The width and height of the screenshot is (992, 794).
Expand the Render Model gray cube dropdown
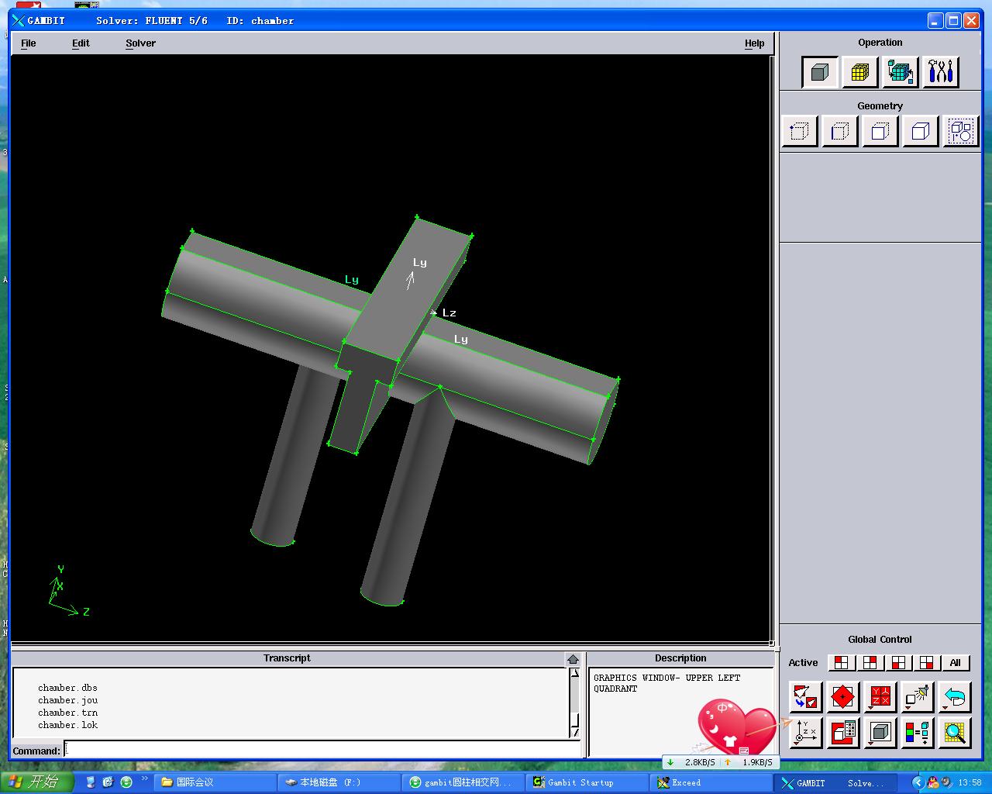(x=880, y=733)
